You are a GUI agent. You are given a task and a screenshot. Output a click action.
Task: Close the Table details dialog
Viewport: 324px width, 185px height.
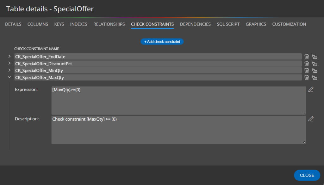coord(307,175)
